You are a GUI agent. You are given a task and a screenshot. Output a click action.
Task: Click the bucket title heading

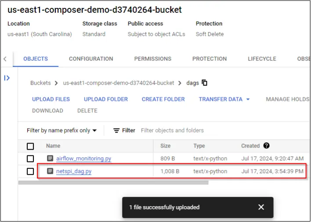point(94,10)
